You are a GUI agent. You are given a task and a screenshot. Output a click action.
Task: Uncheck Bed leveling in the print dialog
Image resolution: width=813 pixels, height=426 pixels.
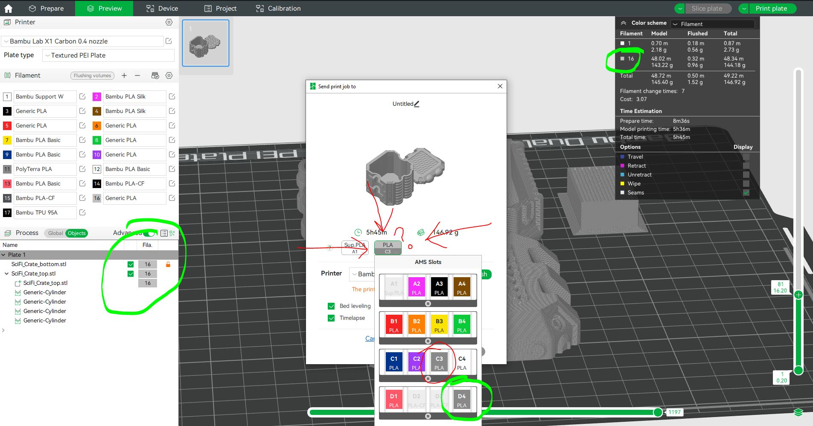pyautogui.click(x=331, y=306)
